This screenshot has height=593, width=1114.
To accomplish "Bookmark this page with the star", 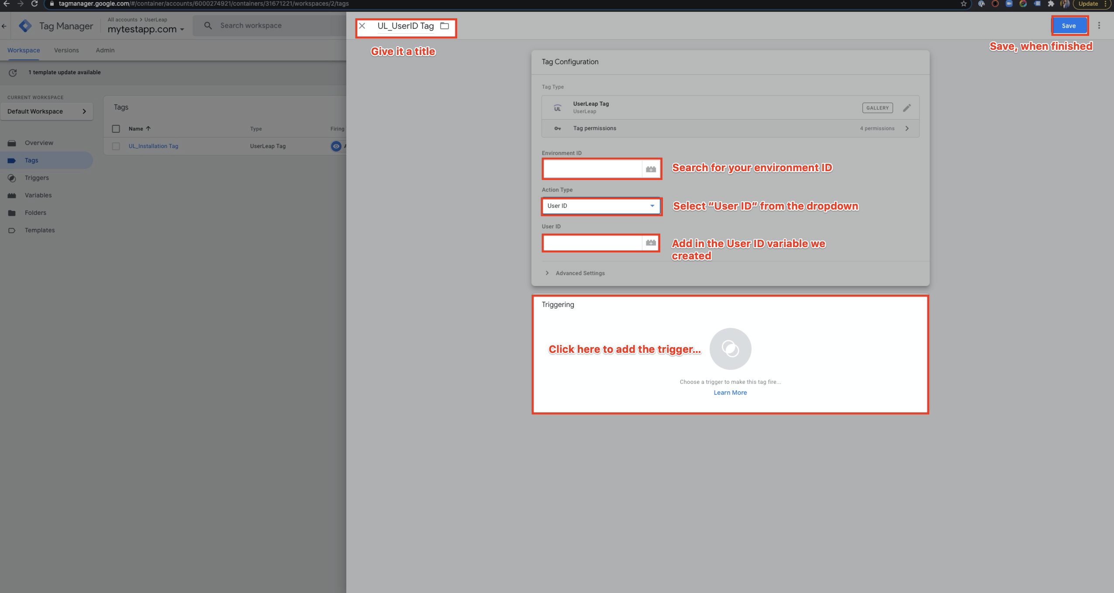I will click(963, 4).
